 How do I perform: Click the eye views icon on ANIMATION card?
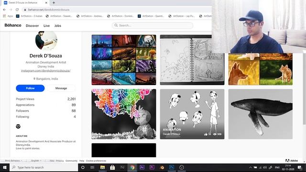(215, 134)
